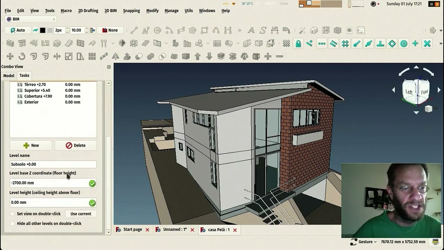Open the 3D BIM menu

pyautogui.click(x=110, y=10)
